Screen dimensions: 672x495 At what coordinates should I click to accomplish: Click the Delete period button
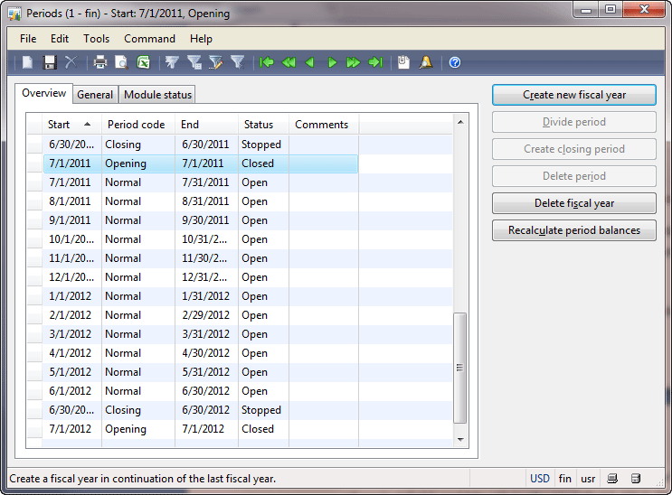click(573, 176)
